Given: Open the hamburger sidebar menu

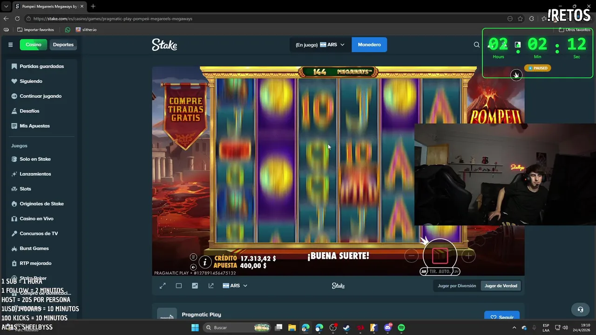Looking at the screenshot, I should click(10, 45).
